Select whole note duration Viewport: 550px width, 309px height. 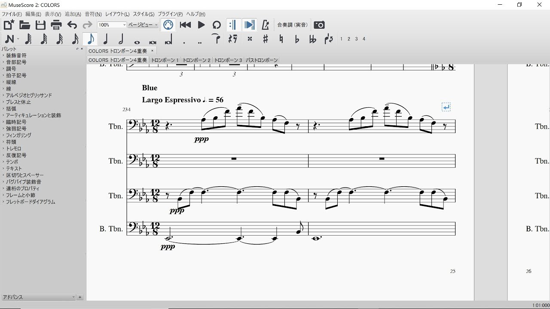tap(137, 42)
